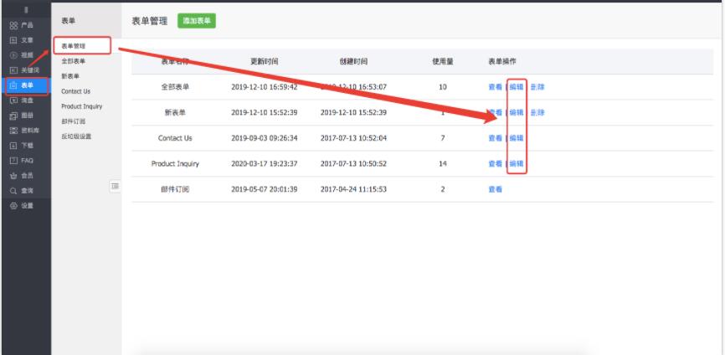Select the 表单 (Forms) sidebar icon
The width and height of the screenshot is (725, 355).
pyautogui.click(x=13, y=85)
